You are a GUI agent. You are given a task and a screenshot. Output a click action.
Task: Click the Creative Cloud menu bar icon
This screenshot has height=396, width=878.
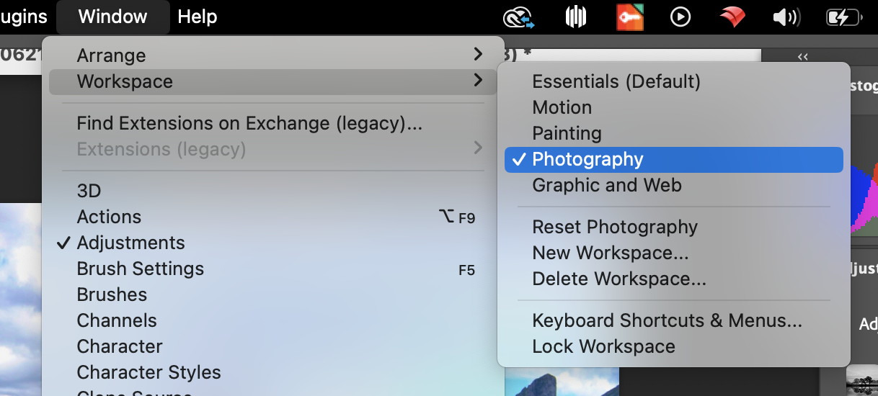click(519, 17)
